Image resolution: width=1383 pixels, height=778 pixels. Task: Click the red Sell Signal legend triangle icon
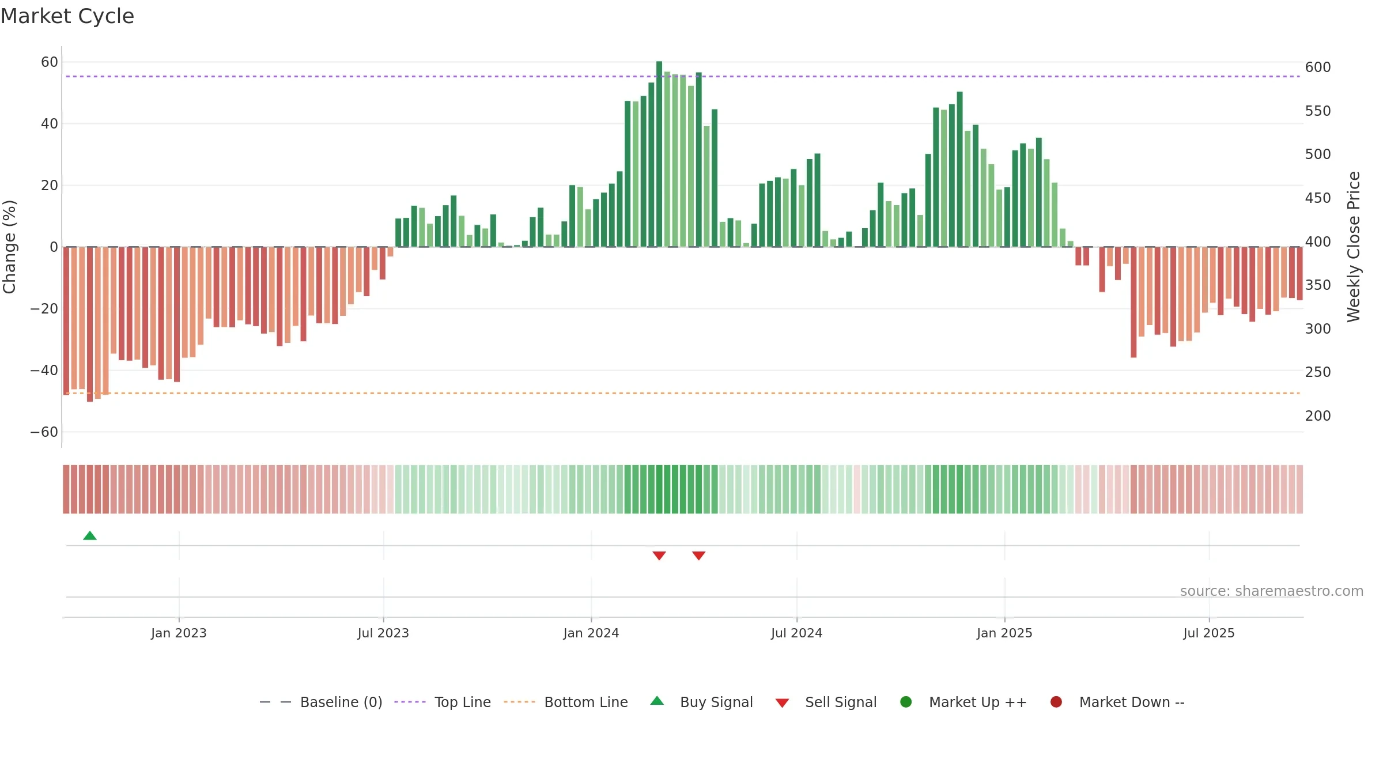[x=782, y=703]
